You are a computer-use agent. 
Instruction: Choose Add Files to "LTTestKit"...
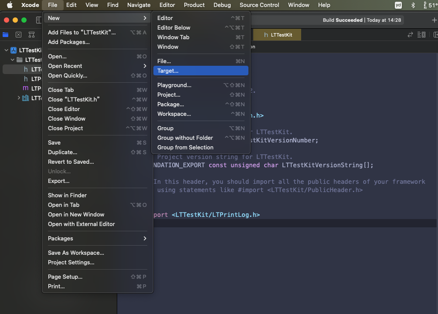click(x=97, y=32)
